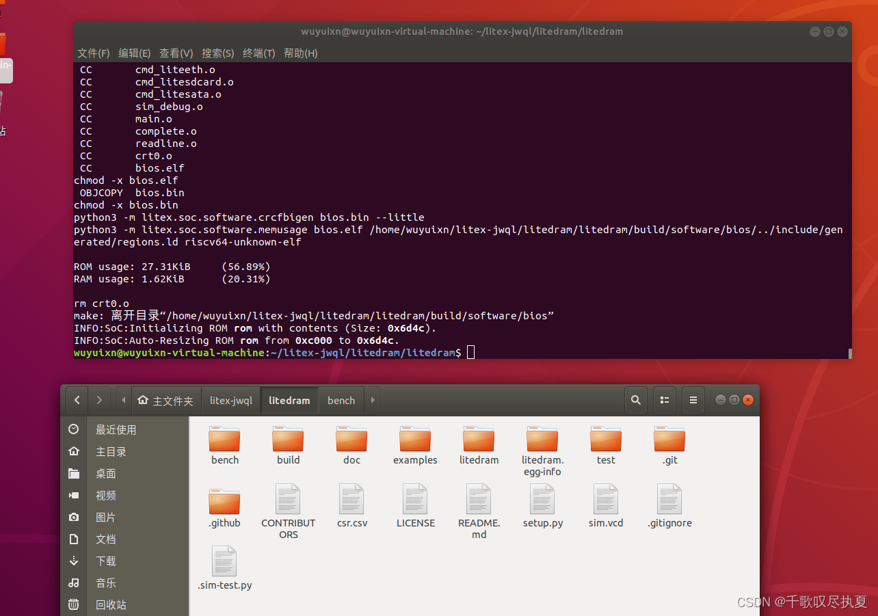878x616 pixels.
Task: Click the 'chmod -x bios.elf' line
Action: pyautogui.click(x=126, y=180)
